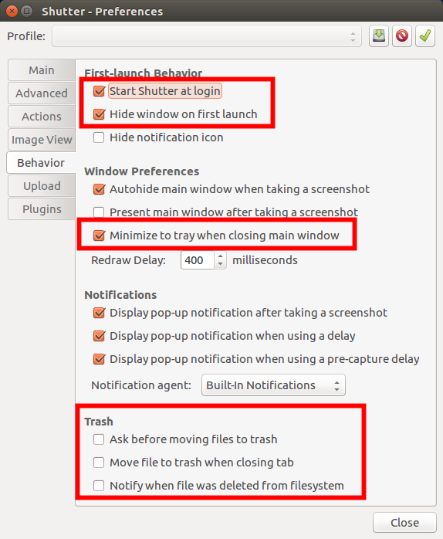Go to the Upload tab
Screen dimensions: 443x539
[42, 186]
